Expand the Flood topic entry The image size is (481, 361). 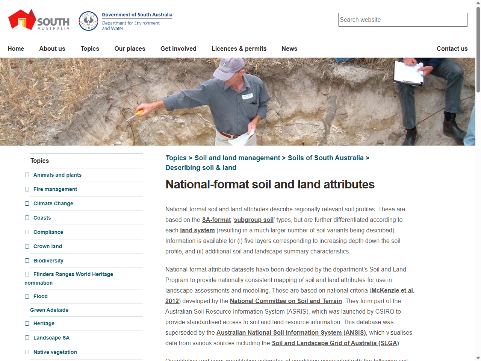click(x=27, y=296)
